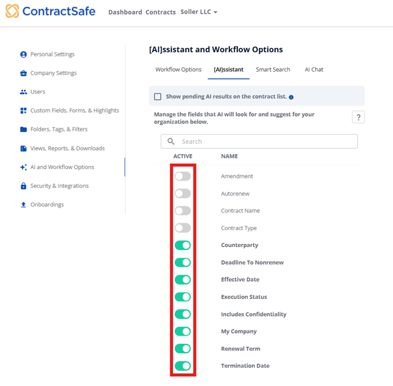Click the Users people icon
Viewport: 393px width, 386px height.
23,92
